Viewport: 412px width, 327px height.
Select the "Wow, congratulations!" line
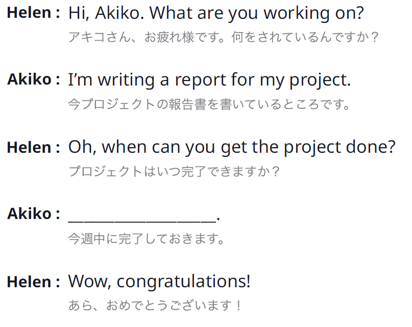(159, 281)
